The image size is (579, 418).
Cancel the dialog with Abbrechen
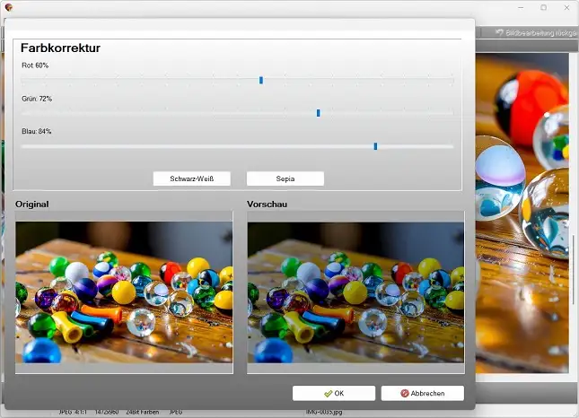click(x=422, y=393)
